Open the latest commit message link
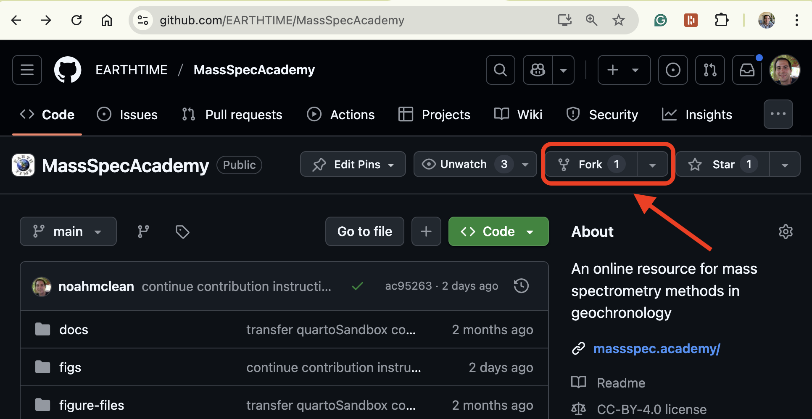Viewport: 812px width, 419px height. pyautogui.click(x=237, y=286)
